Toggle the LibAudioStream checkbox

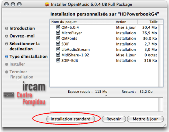(x=58, y=49)
